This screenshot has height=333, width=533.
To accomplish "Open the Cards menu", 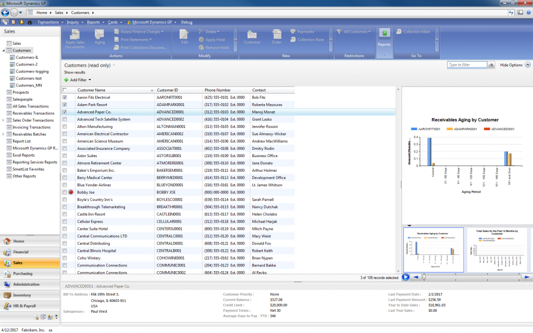I will (x=115, y=22).
